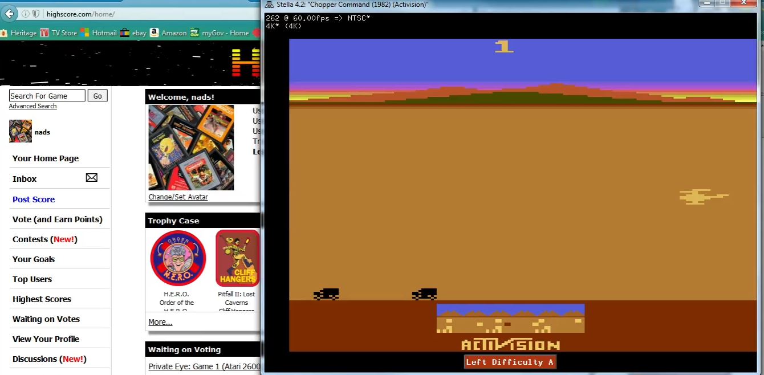Open the radar minimap in the game
Image resolution: width=764 pixels, height=375 pixels.
(511, 318)
